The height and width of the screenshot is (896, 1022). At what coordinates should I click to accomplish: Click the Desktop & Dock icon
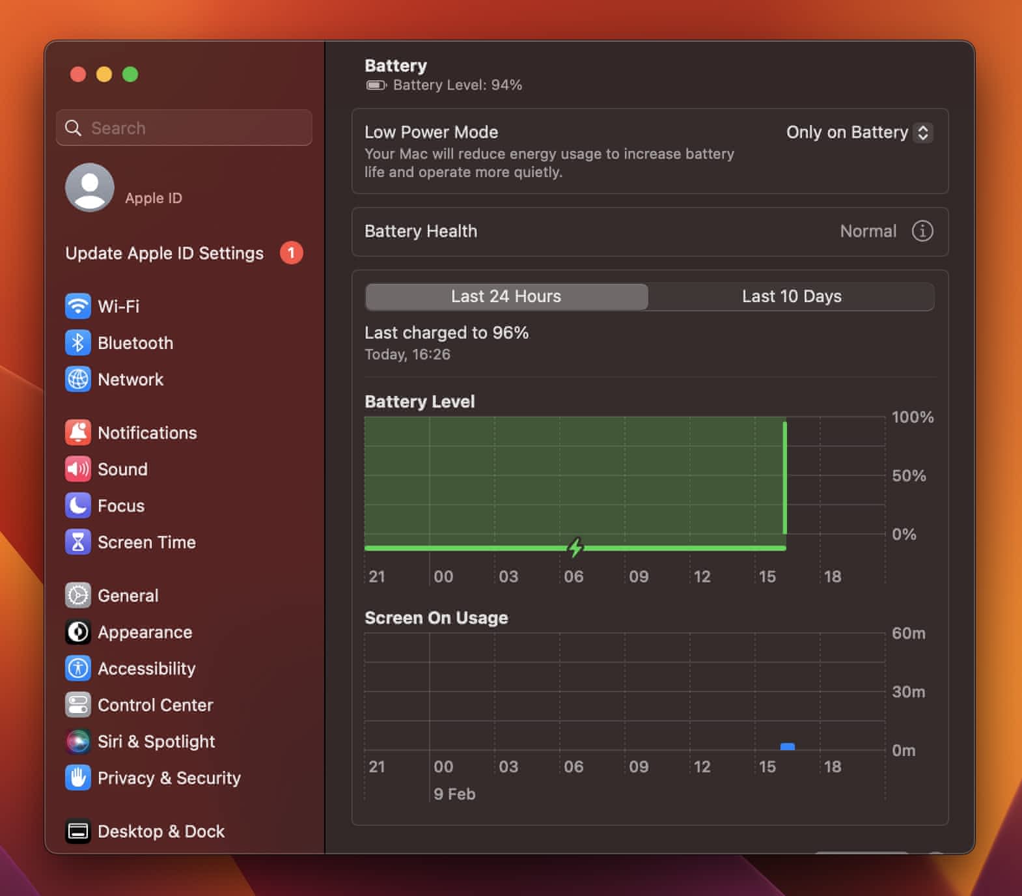[x=78, y=831]
